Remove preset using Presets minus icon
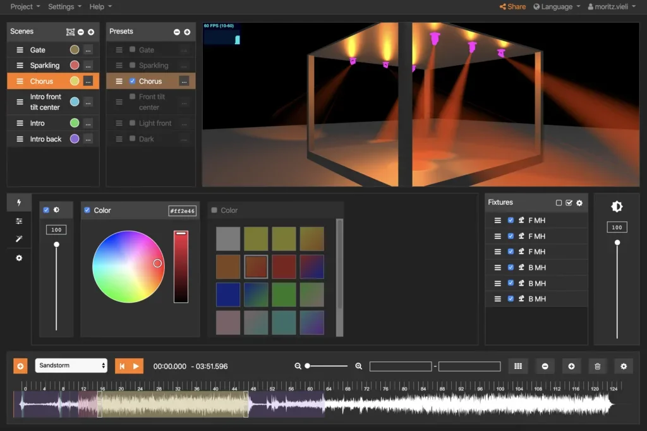 coord(177,32)
